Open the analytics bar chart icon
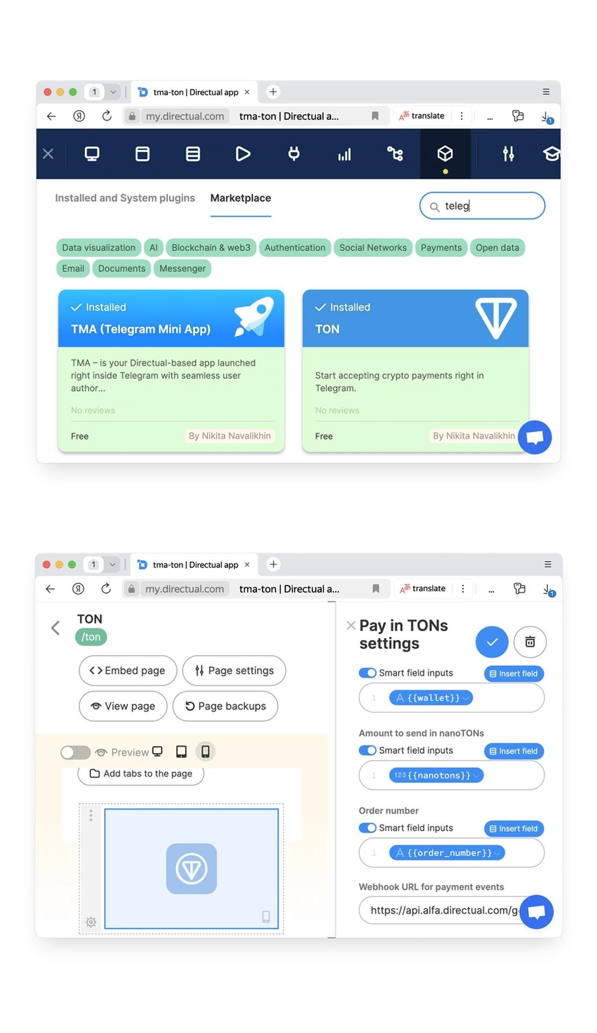Image resolution: width=597 pixels, height=1033 pixels. (x=344, y=154)
